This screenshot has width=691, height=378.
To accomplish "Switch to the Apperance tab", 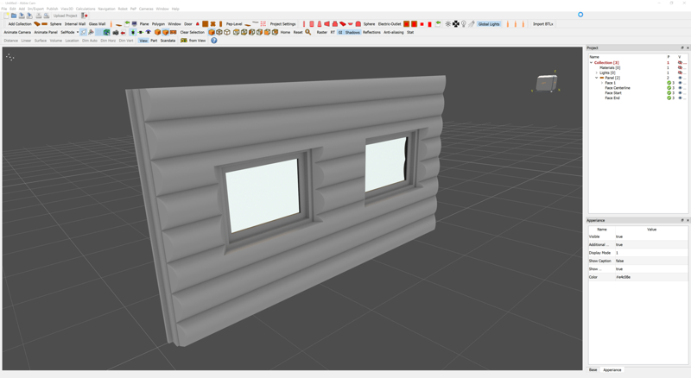I will (612, 370).
